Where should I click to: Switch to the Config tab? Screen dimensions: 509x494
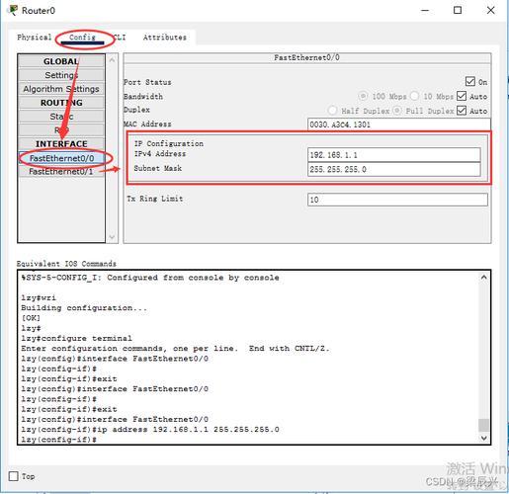point(82,38)
